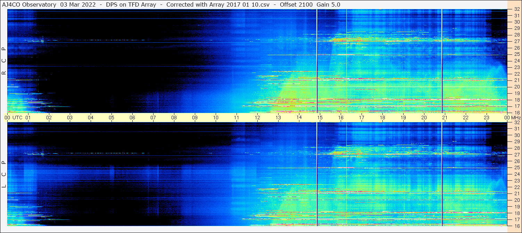Select 25 MHz label in RCP panel
This screenshot has width=522, height=233.
(x=516, y=54)
